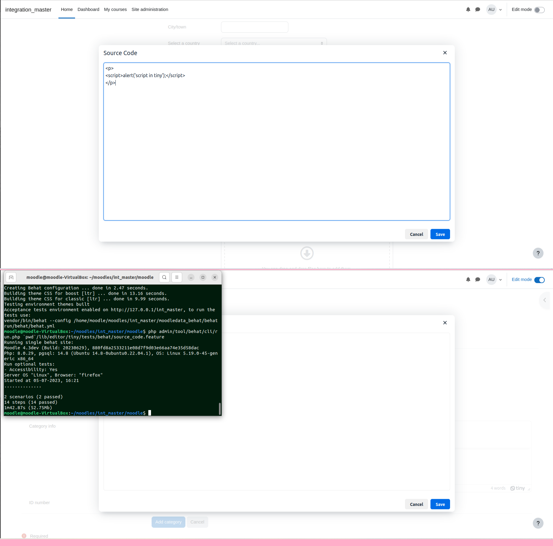
Task: Click Add category button
Action: pos(168,522)
